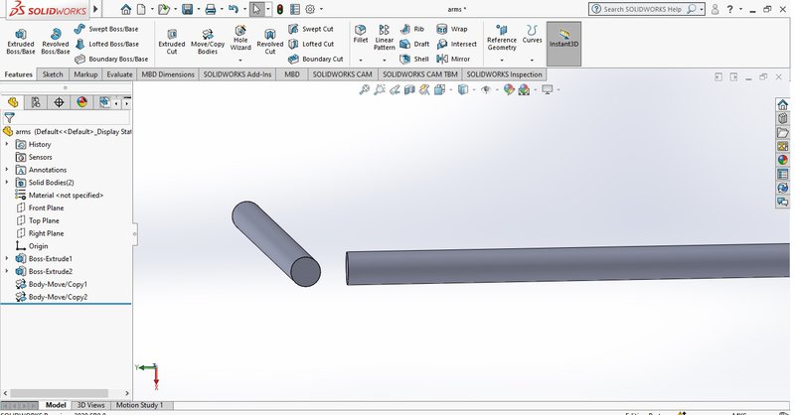Expand the SOLIDWORKS menu arrow
Screen dimensions: 795x415
click(x=95, y=9)
